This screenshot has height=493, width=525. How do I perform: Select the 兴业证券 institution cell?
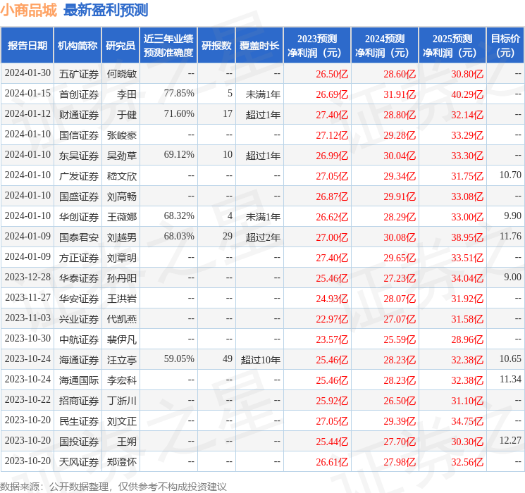(x=79, y=319)
